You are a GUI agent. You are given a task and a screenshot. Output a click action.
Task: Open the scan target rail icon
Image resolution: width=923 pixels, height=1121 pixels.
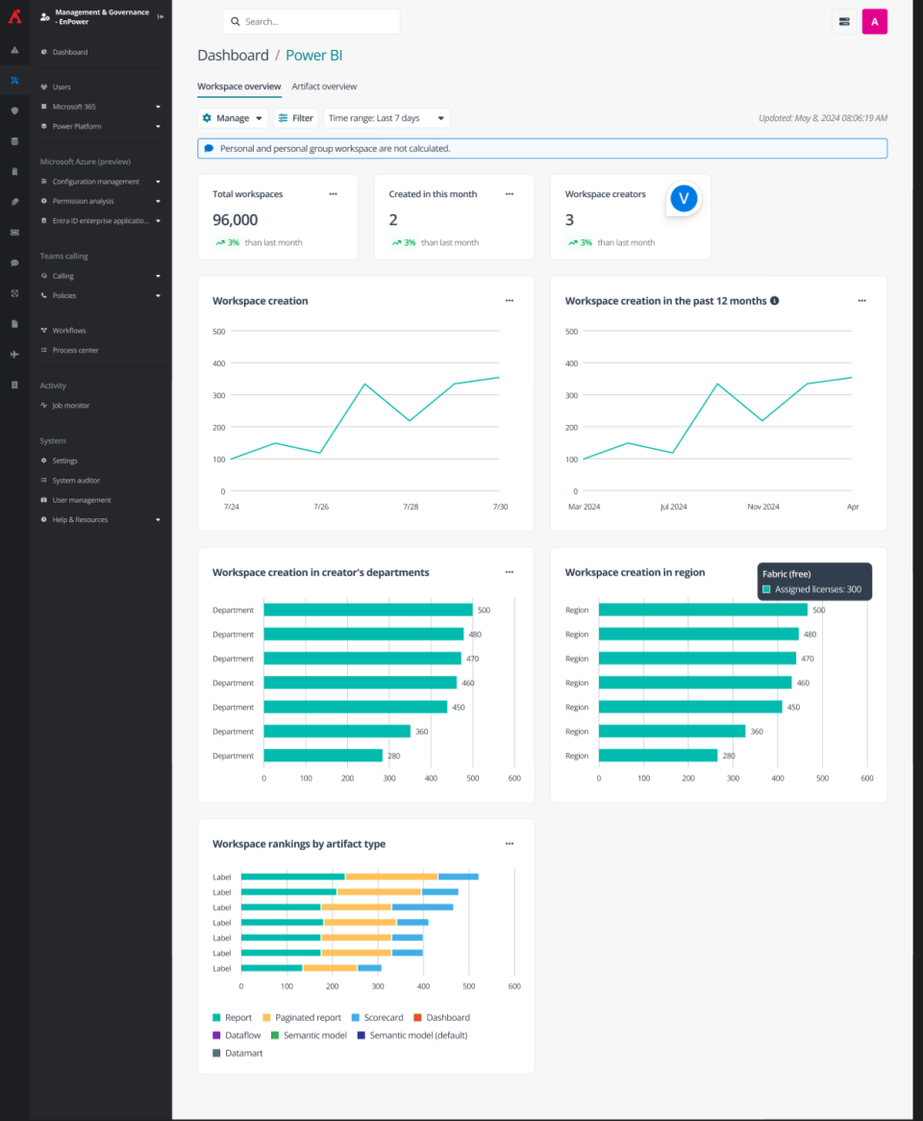tap(15, 293)
